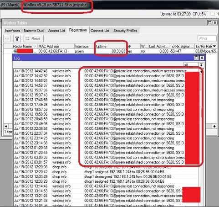This screenshot has width=219, height=207.
Task: Open the Security Profiles tab
Action: coord(125,31)
